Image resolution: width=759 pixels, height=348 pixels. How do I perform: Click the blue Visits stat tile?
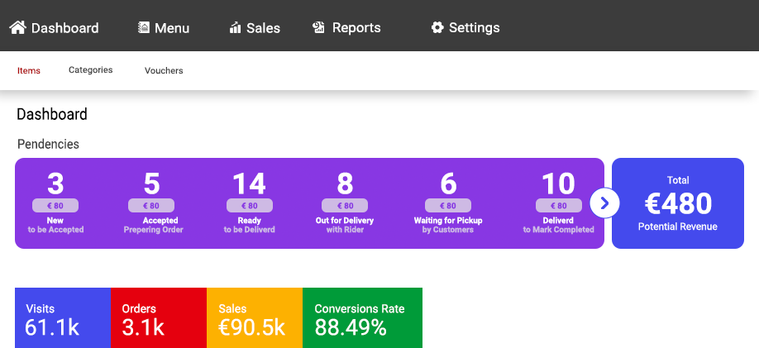[x=62, y=317]
